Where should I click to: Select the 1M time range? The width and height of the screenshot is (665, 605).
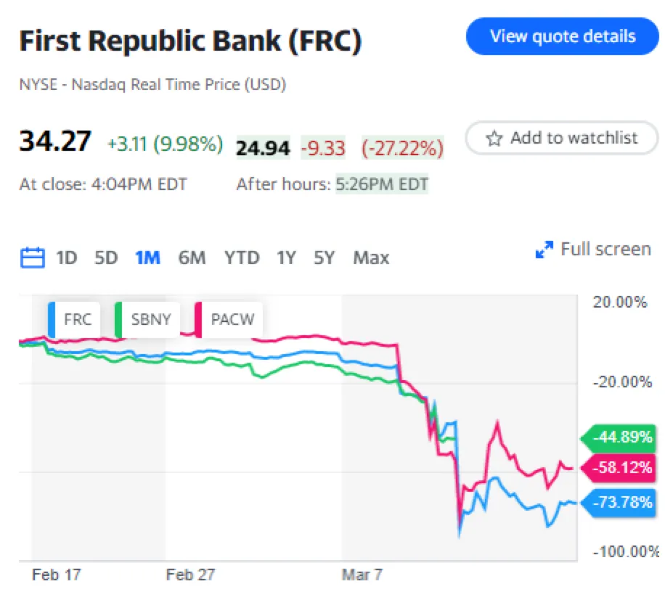coord(147,258)
